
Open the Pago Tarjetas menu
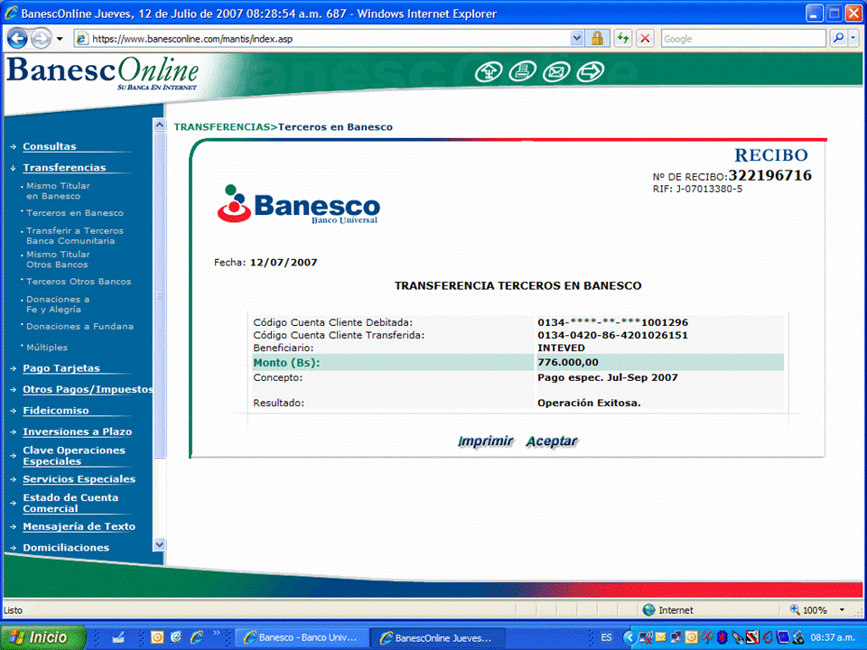pos(61,368)
